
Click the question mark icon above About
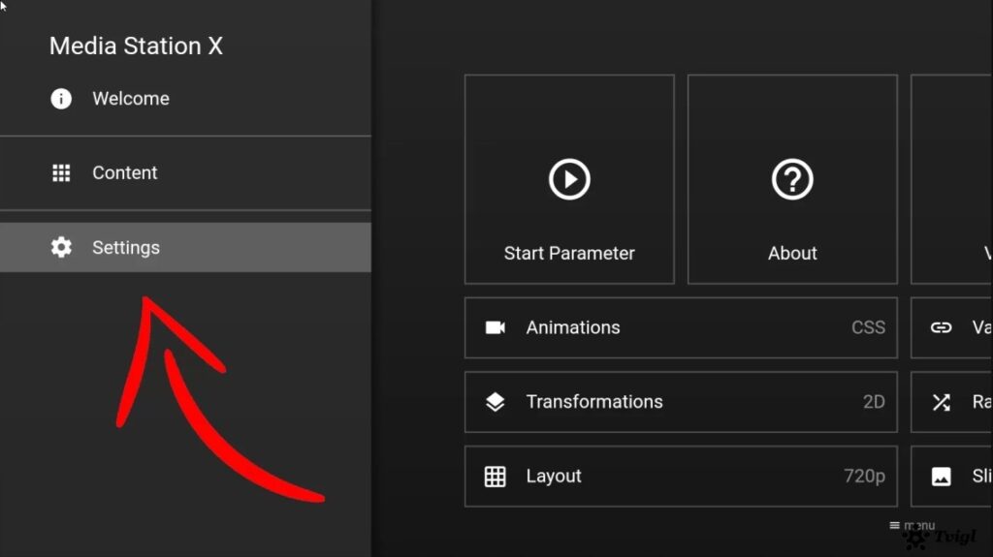(792, 179)
